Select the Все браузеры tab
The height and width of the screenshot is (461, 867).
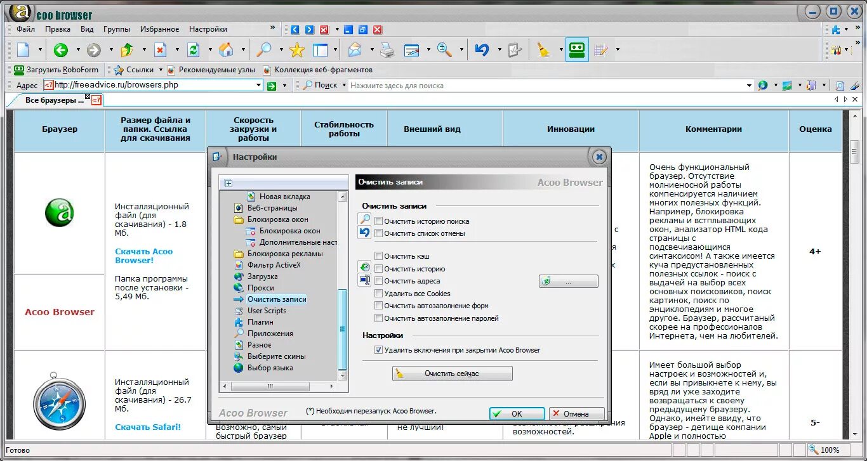(55, 100)
